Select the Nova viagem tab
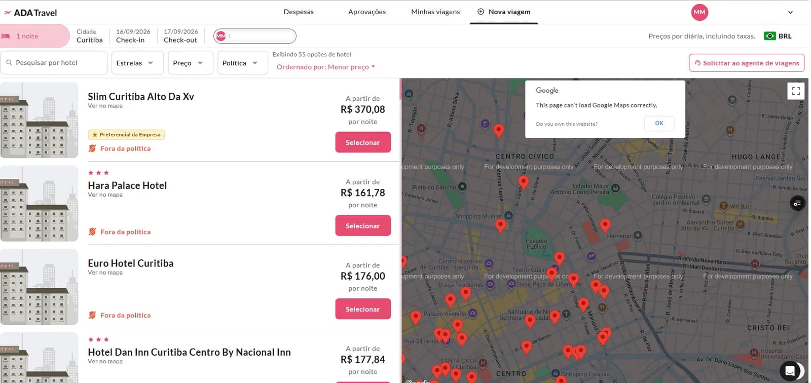 pos(504,12)
